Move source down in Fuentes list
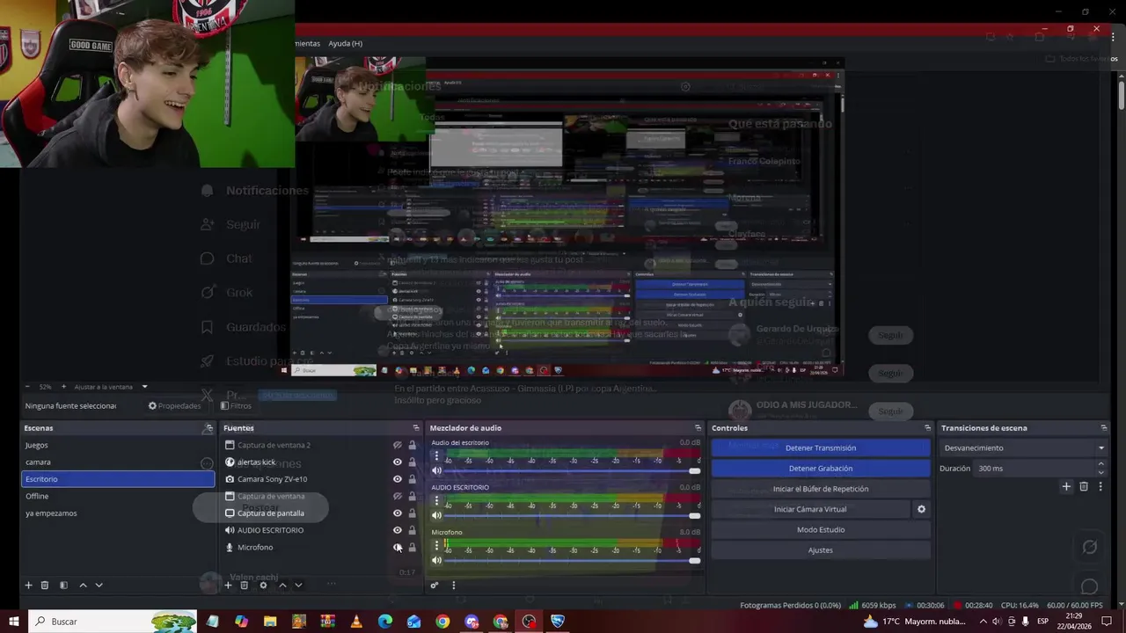The height and width of the screenshot is (633, 1126). click(x=298, y=586)
